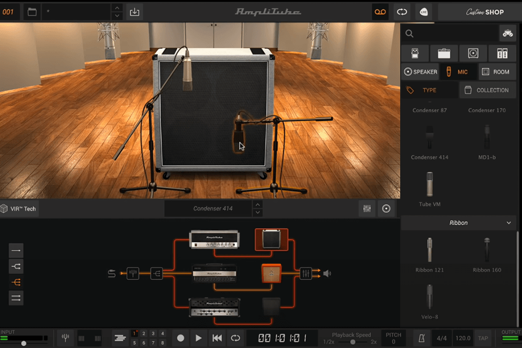Step to next mic below Condenser 414
The width and height of the screenshot is (522, 348).
coord(258,213)
